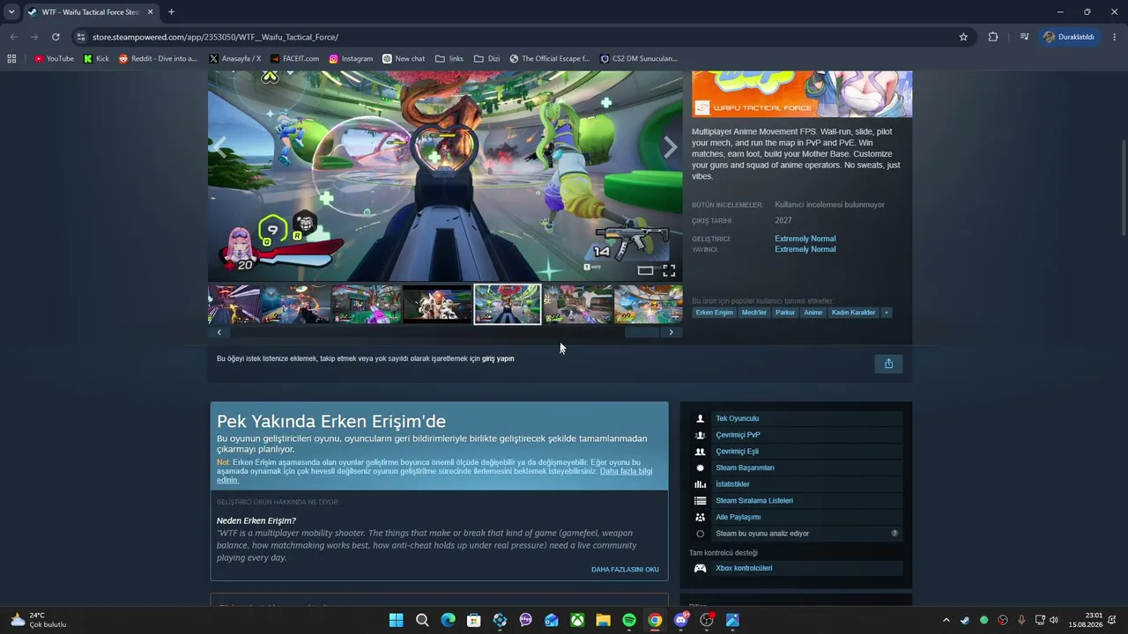Viewport: 1128px width, 634px height.
Task: Open Discord from the taskbar
Action: pos(680,620)
